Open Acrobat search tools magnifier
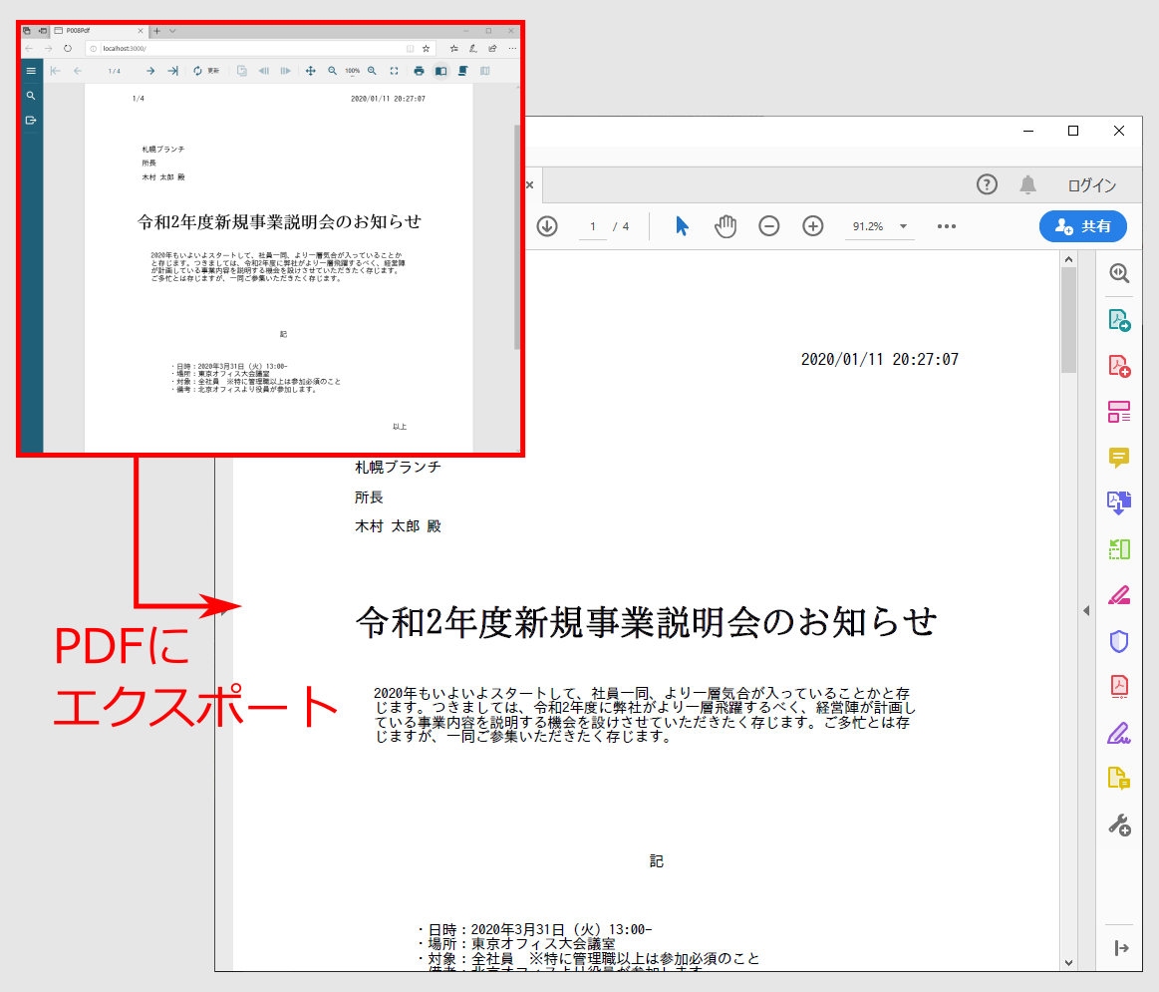This screenshot has height=992, width=1159. 1119,274
